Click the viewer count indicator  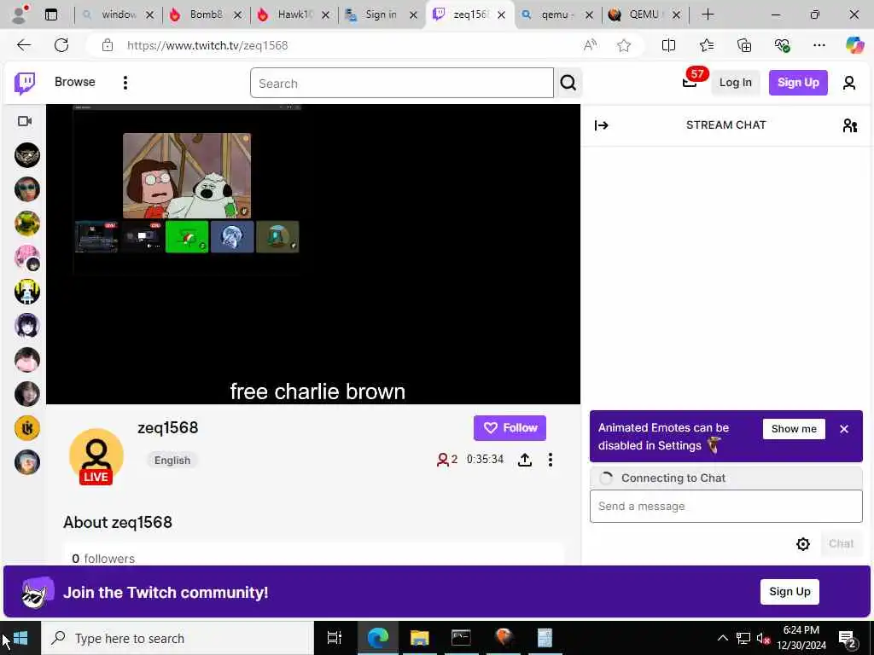tap(447, 460)
